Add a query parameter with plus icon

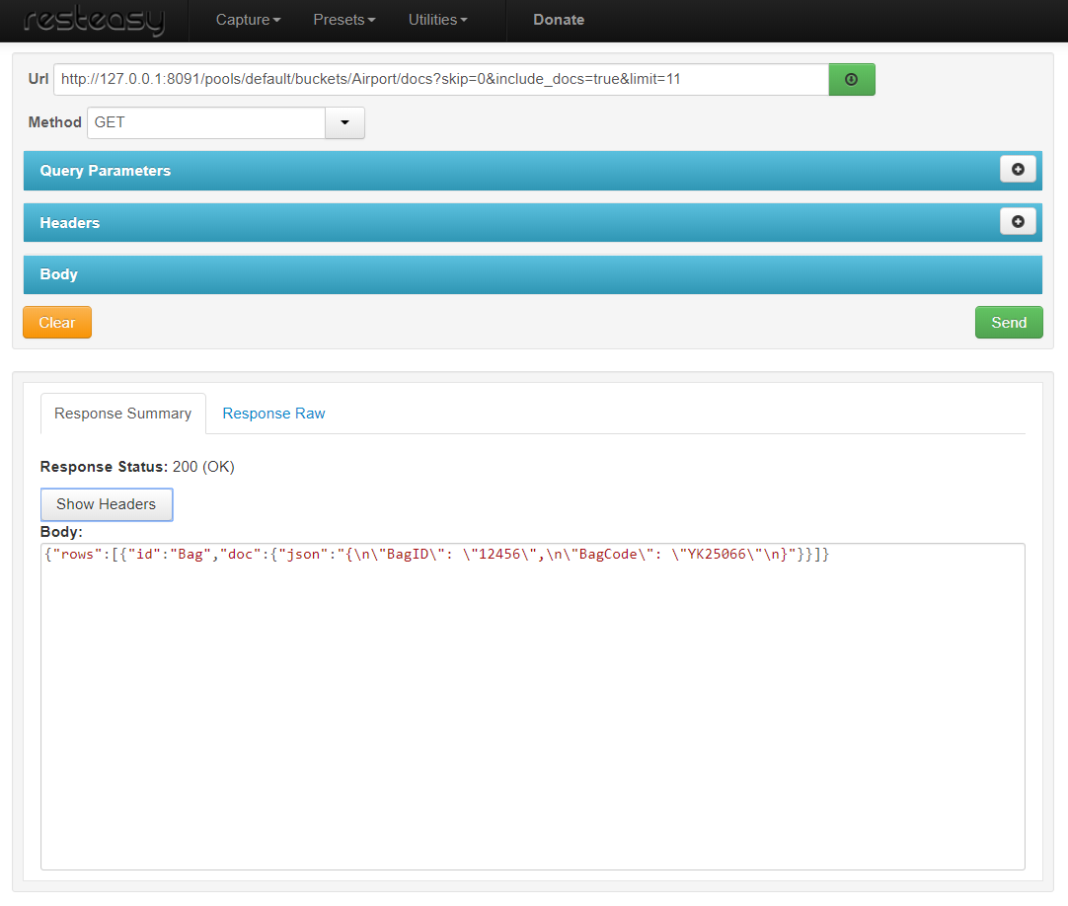click(x=1018, y=170)
